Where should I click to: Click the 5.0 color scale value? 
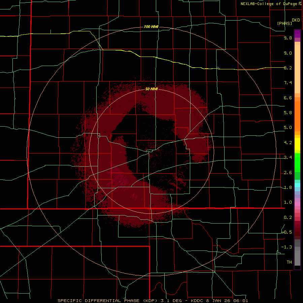(288, 128)
